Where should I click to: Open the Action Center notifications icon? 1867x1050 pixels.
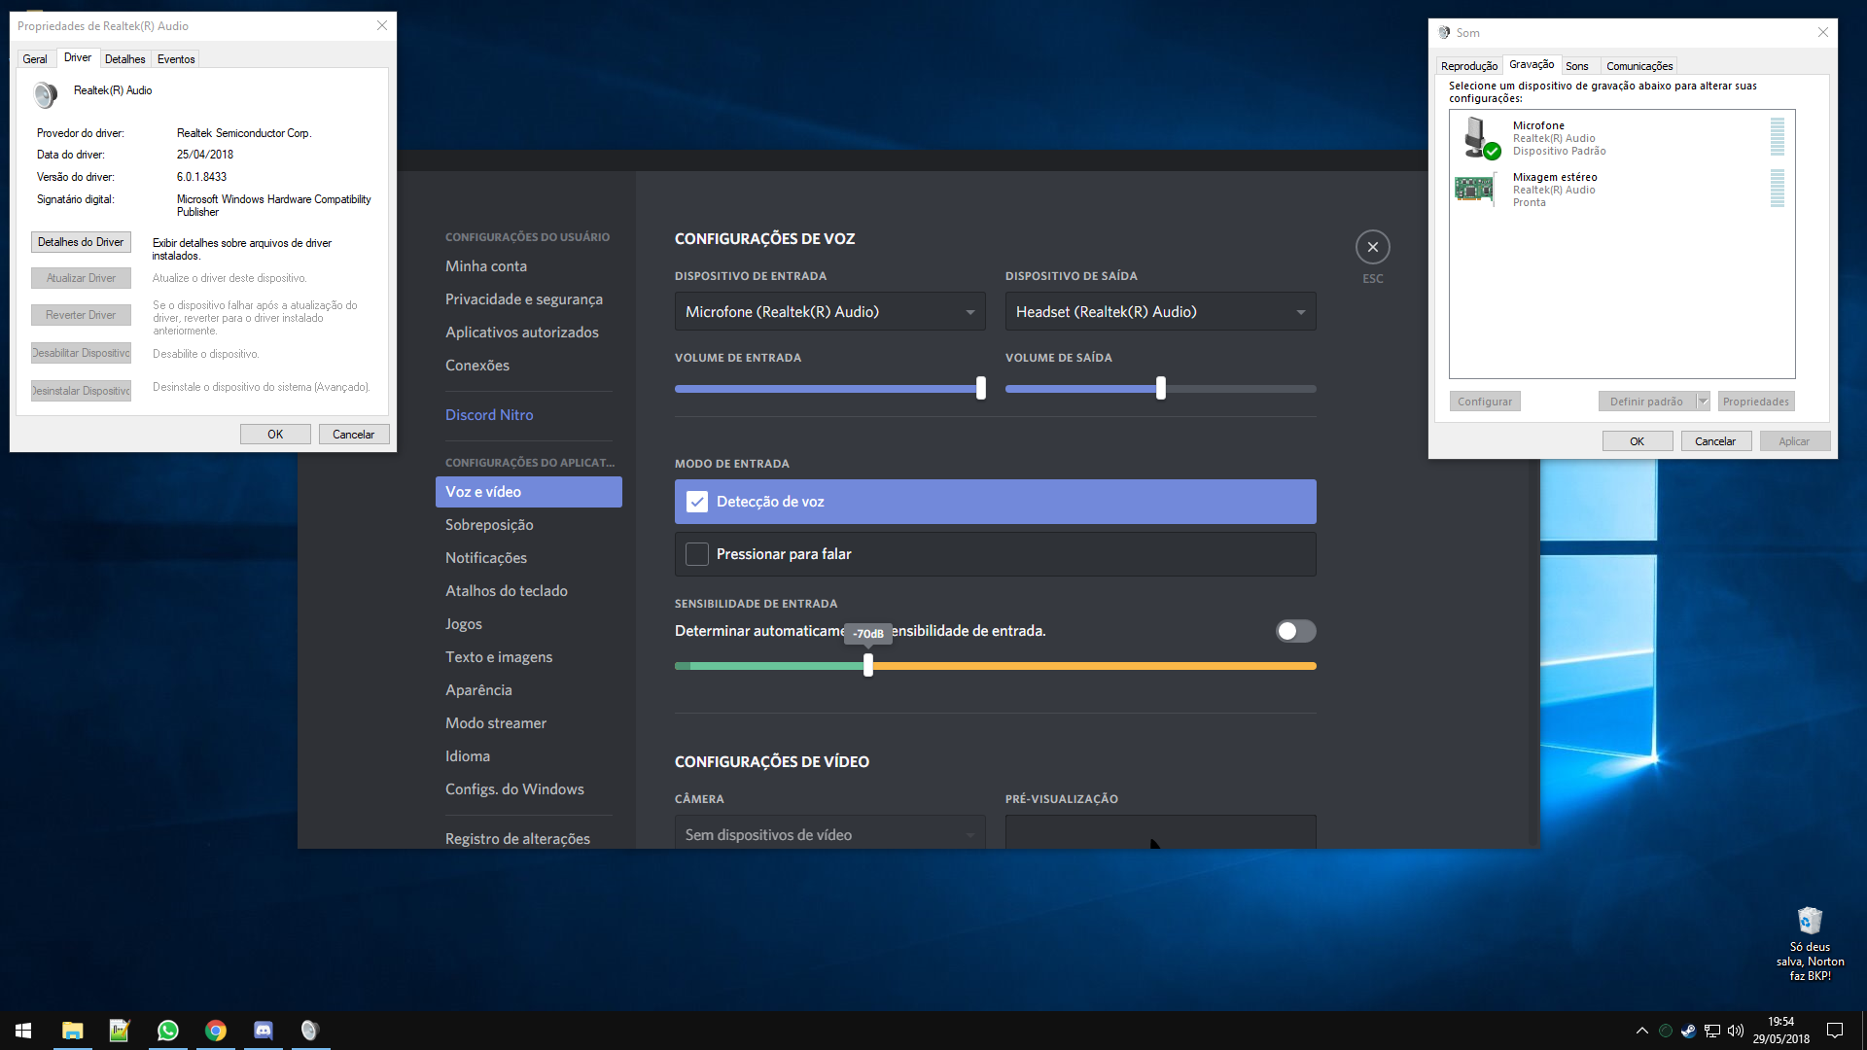pos(1835,1031)
